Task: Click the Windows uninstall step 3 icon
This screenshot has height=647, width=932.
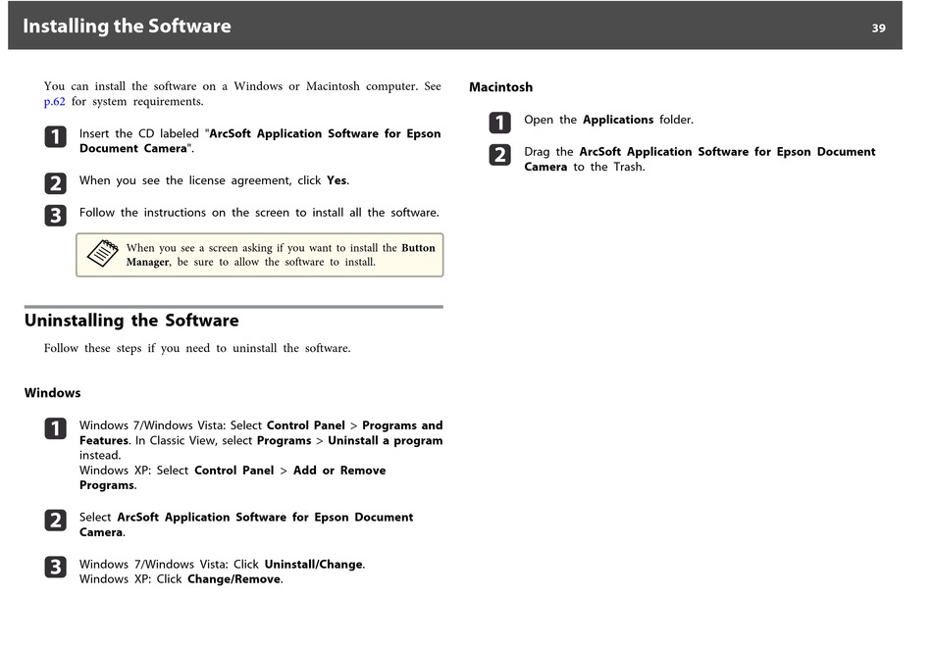Action: tap(56, 568)
